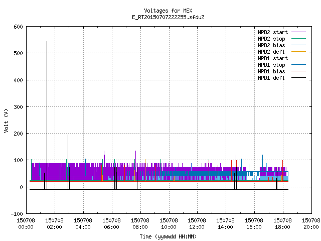Click the 'NPD2 stop' legend label
Screen dimensions: 321x241
pos(271,39)
